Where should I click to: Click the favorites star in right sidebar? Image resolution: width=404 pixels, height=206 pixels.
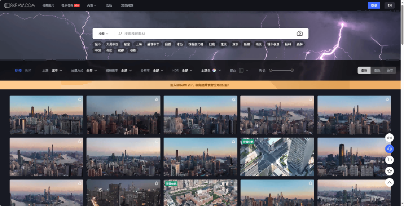tap(389, 171)
